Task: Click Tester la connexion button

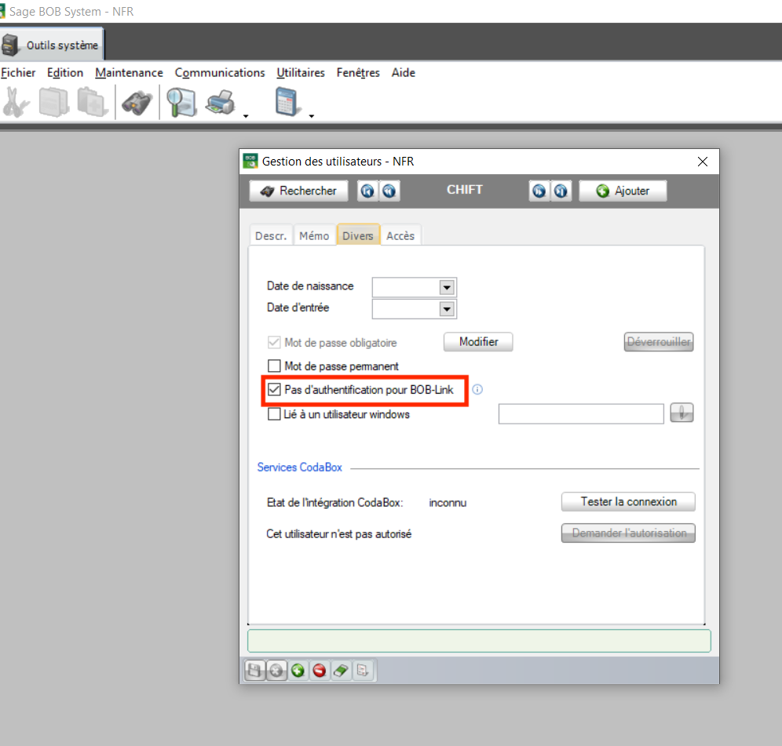Action: coord(628,502)
